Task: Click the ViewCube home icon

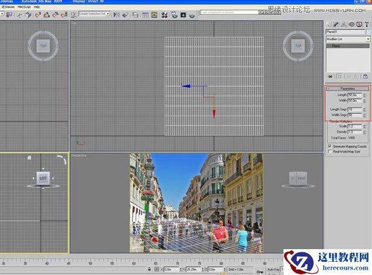Action: tap(29, 158)
